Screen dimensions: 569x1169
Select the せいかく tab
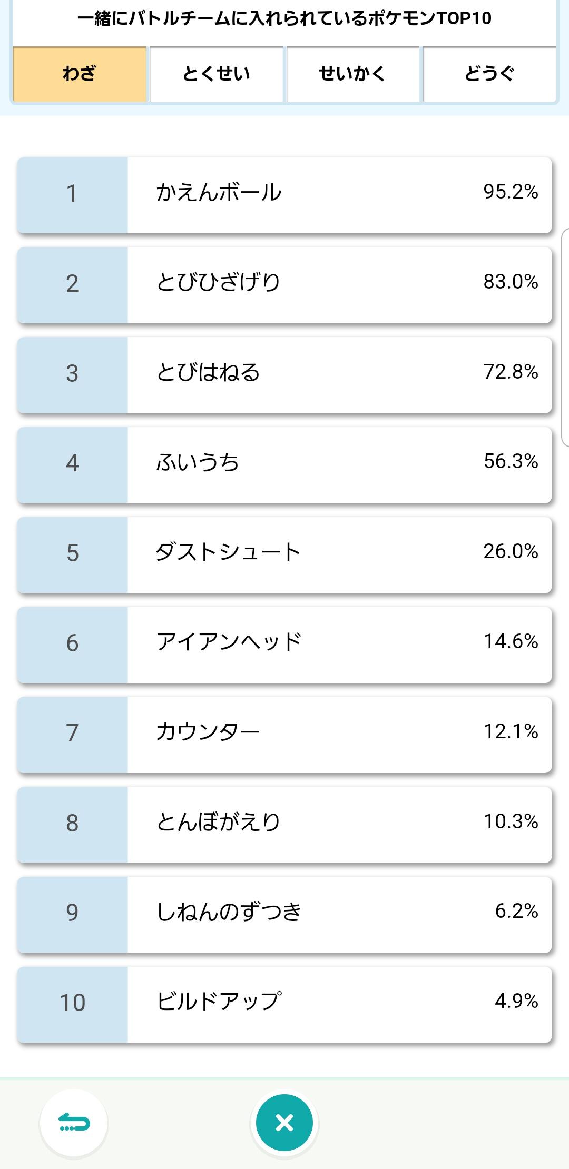click(x=353, y=74)
